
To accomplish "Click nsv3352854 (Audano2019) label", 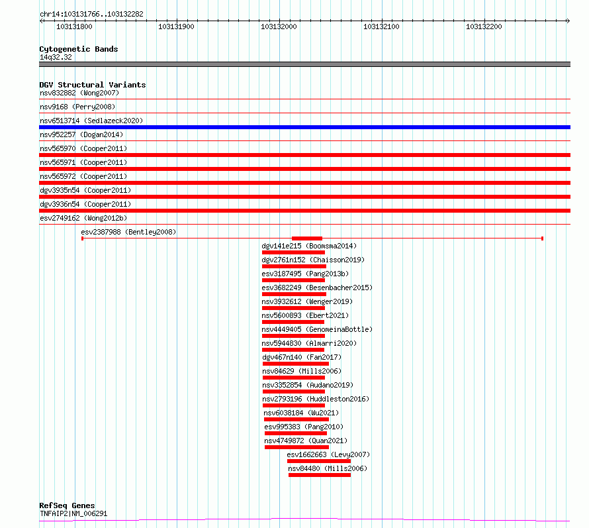I will click(x=308, y=385).
